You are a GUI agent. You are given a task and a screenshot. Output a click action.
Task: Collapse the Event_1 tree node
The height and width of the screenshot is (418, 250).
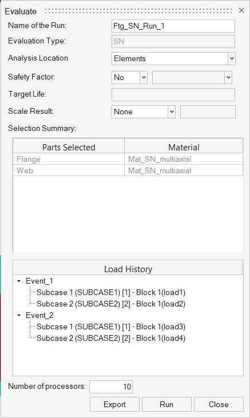[x=19, y=281]
